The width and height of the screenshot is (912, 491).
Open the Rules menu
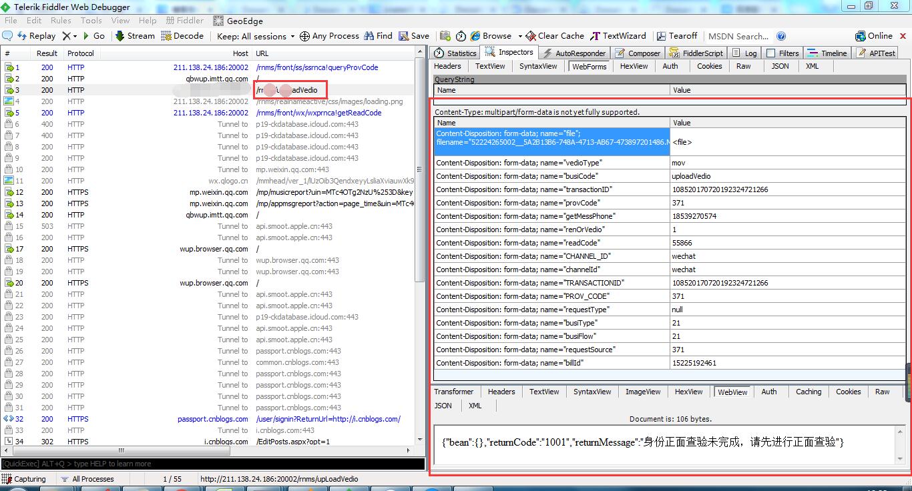pyautogui.click(x=61, y=21)
